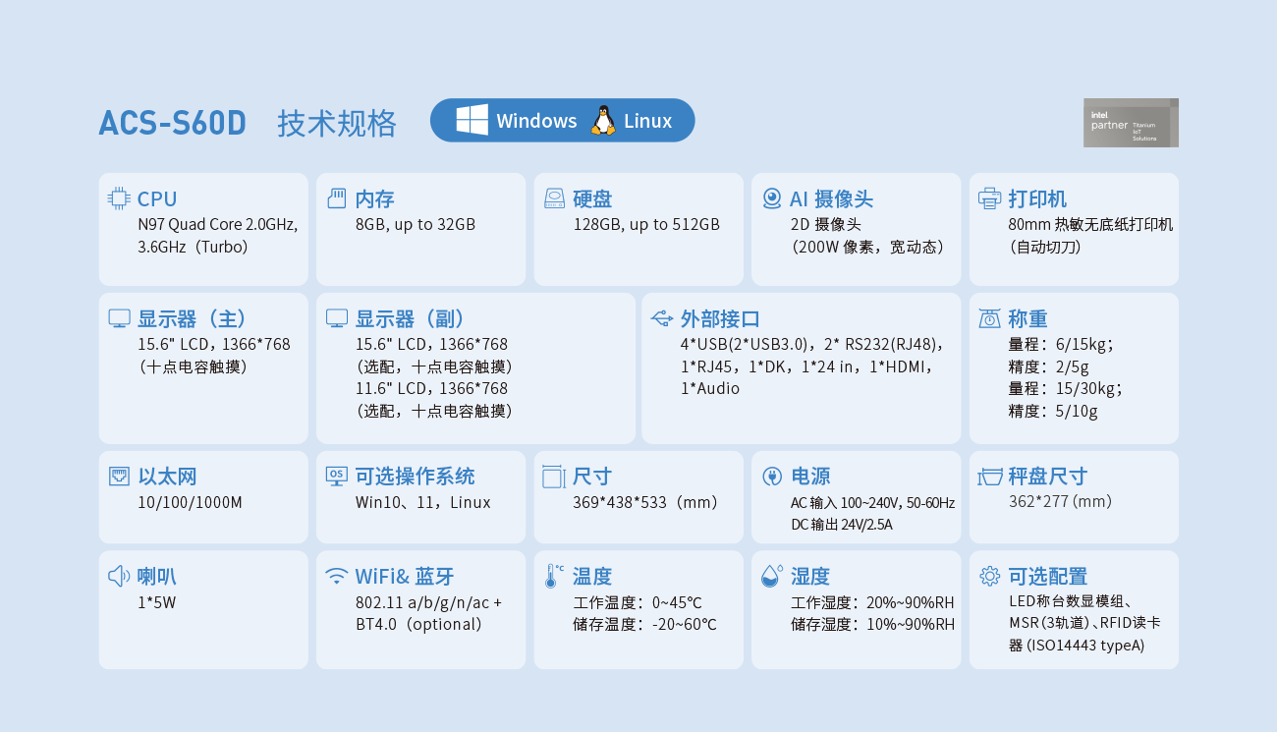Open the intel partner badge link

[1131, 122]
